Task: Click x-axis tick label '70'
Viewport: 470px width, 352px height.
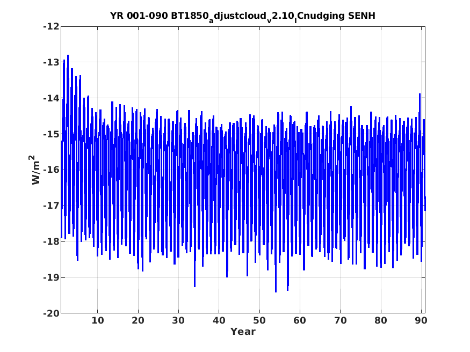Action: [x=340, y=320]
